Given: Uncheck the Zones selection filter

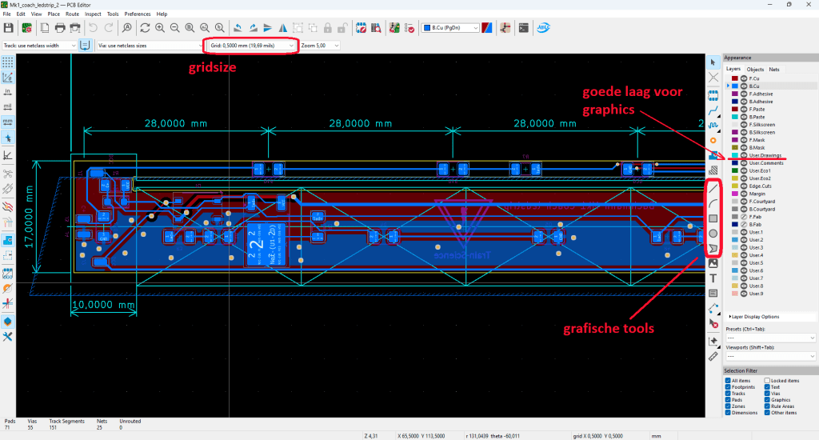Looking at the screenshot, I should (x=728, y=406).
